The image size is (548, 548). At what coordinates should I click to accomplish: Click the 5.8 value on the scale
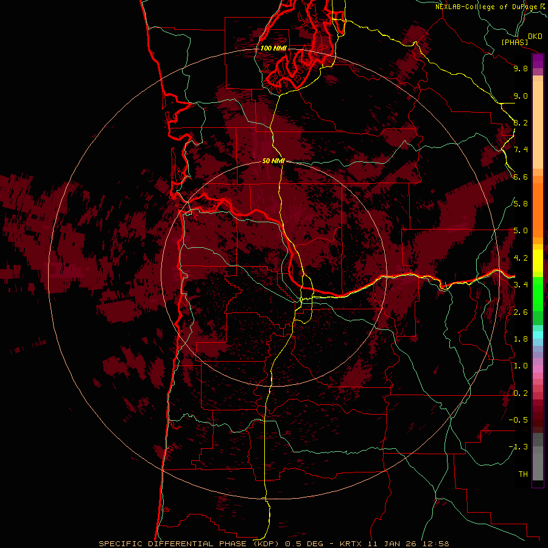tap(521, 204)
